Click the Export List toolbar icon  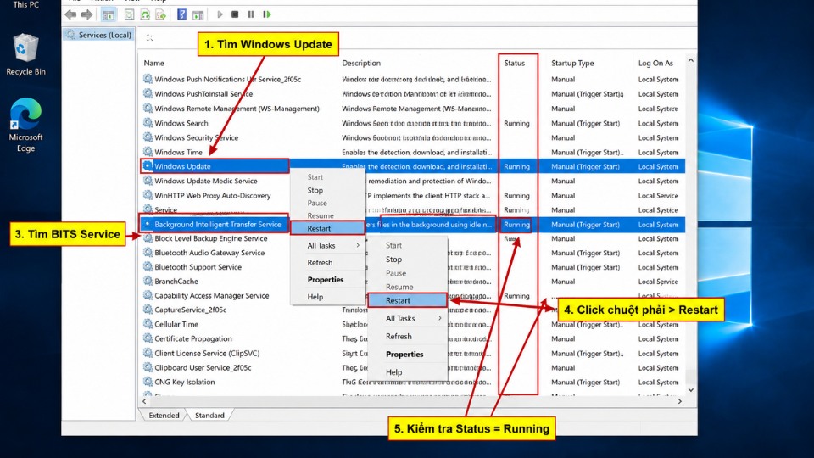161,14
